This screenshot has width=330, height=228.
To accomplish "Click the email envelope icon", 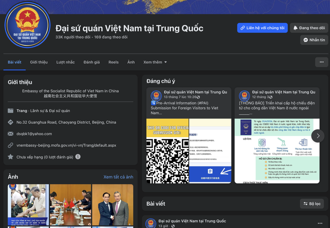I will pyautogui.click(x=10, y=133).
